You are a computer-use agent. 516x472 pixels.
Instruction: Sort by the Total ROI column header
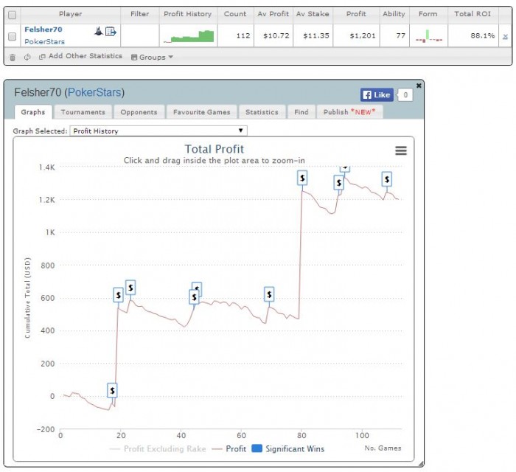click(473, 14)
